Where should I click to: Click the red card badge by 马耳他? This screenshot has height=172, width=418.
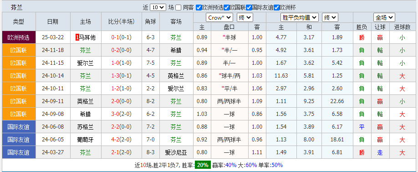click(x=77, y=37)
